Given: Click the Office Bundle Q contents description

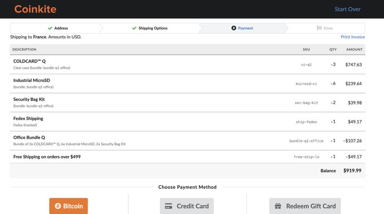Looking at the screenshot, I should 69,144.
